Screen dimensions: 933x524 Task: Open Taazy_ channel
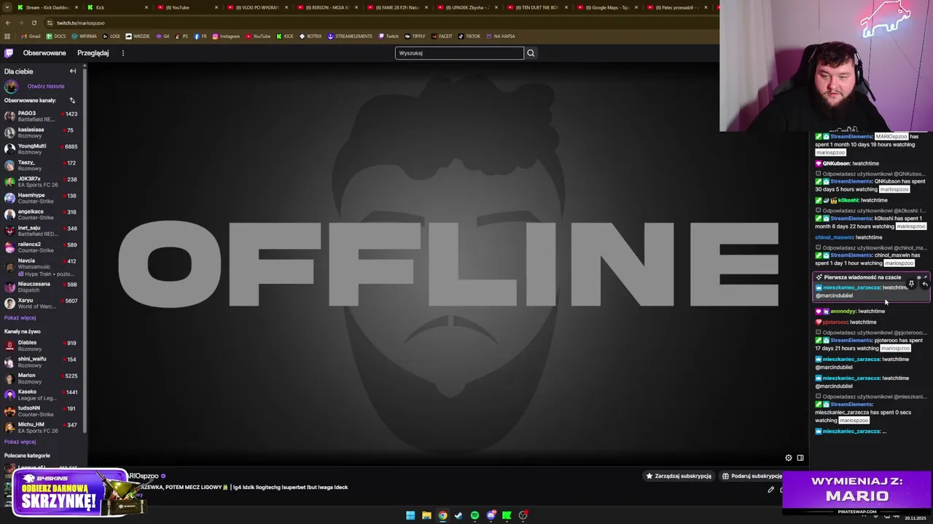click(42, 165)
